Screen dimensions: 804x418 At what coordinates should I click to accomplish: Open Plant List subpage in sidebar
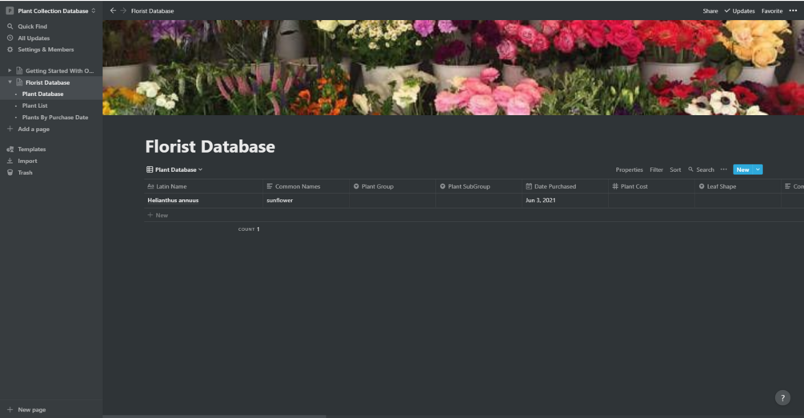coord(35,105)
